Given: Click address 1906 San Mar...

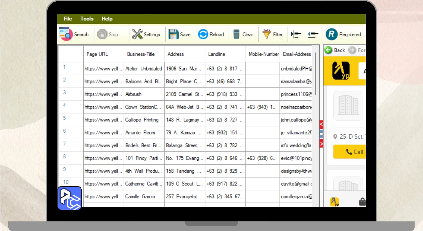Looking at the screenshot, I should (185, 69).
